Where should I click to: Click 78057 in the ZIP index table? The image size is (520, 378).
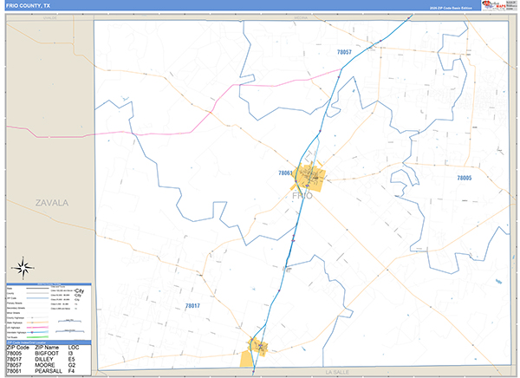pos(14,365)
